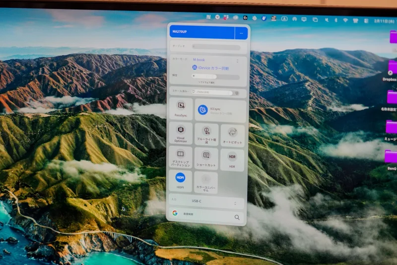Open the Visual Optimizer tile
The width and height of the screenshot is (397, 265).
tap(181, 133)
